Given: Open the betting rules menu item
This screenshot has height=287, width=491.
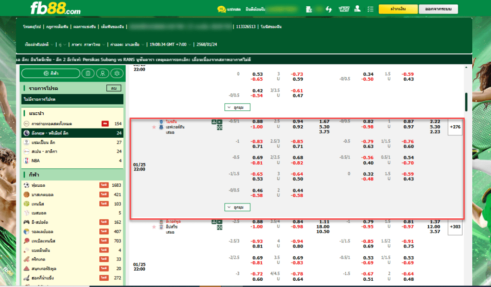Looking at the screenshot, I should (x=57, y=26).
